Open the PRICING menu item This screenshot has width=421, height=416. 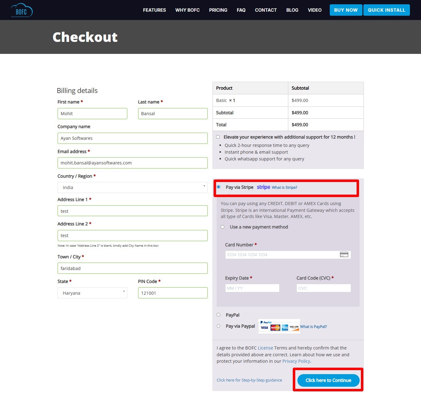(218, 10)
